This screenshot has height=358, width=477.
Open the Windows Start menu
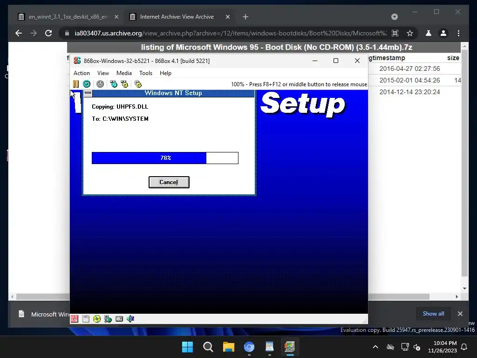click(x=187, y=347)
